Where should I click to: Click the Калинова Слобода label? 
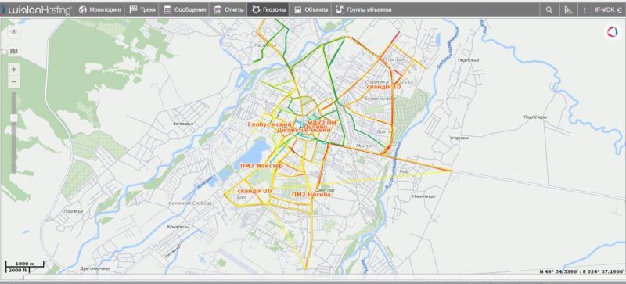click(x=189, y=203)
